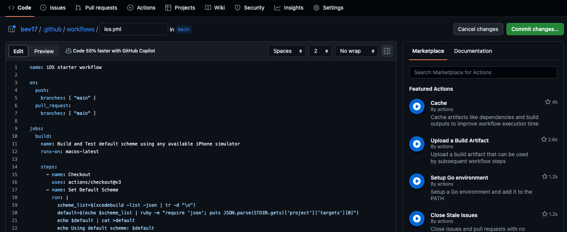The height and width of the screenshot is (232, 567).
Task: Click the Settings gear icon
Action: point(316,8)
